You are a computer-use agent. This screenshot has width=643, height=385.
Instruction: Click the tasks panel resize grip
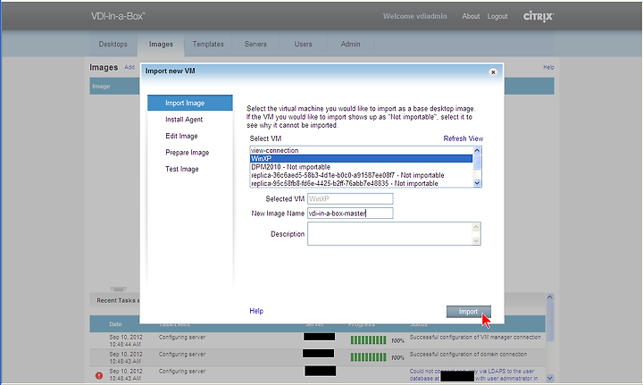(x=118, y=289)
